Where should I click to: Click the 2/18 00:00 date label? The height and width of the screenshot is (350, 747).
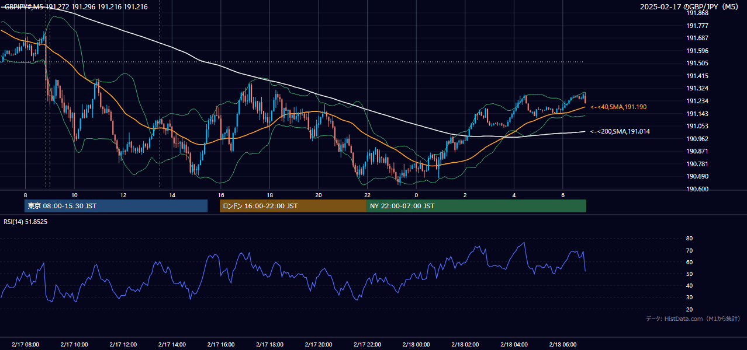[416, 345]
